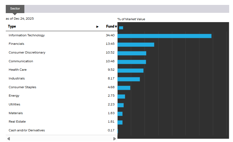
Task: Click the Consumer Discretionary chart bar
Action: tap(132, 53)
